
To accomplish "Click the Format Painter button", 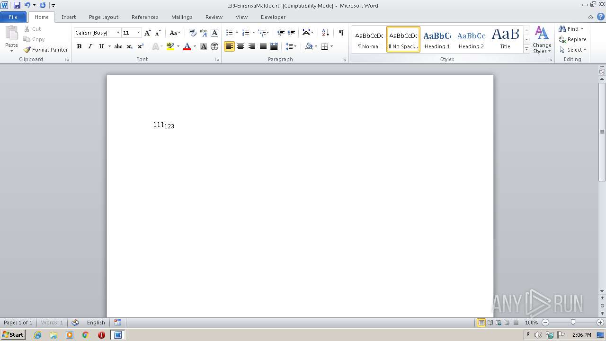I will (45, 50).
